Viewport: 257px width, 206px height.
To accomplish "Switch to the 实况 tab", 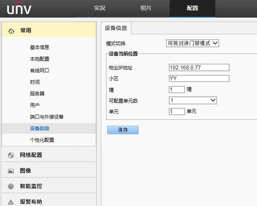I will (x=100, y=8).
